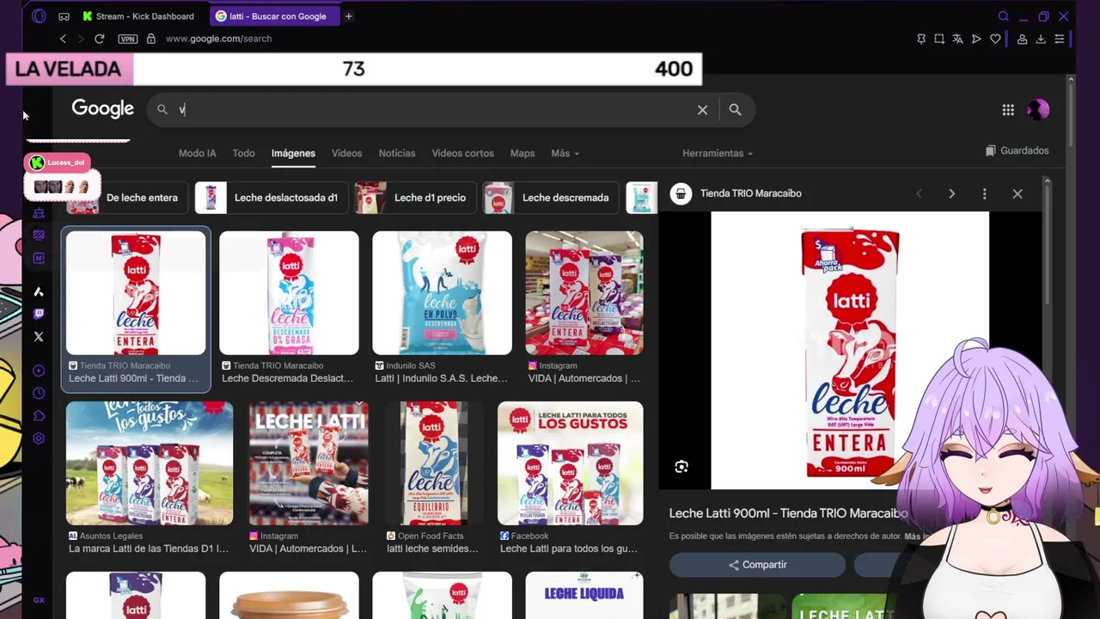Open the page translate icon
Screen dimensions: 1100x619
[957, 39]
